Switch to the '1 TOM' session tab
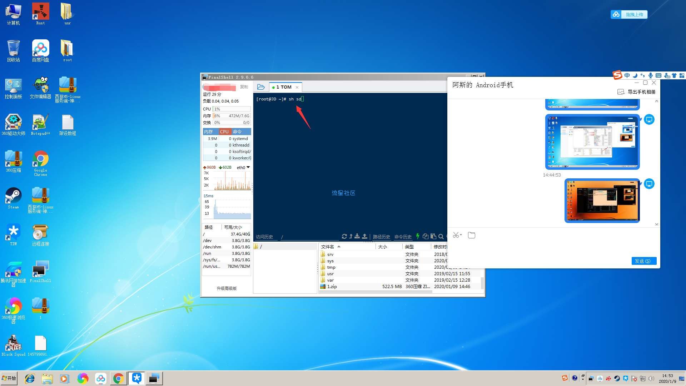686x386 pixels. click(284, 87)
